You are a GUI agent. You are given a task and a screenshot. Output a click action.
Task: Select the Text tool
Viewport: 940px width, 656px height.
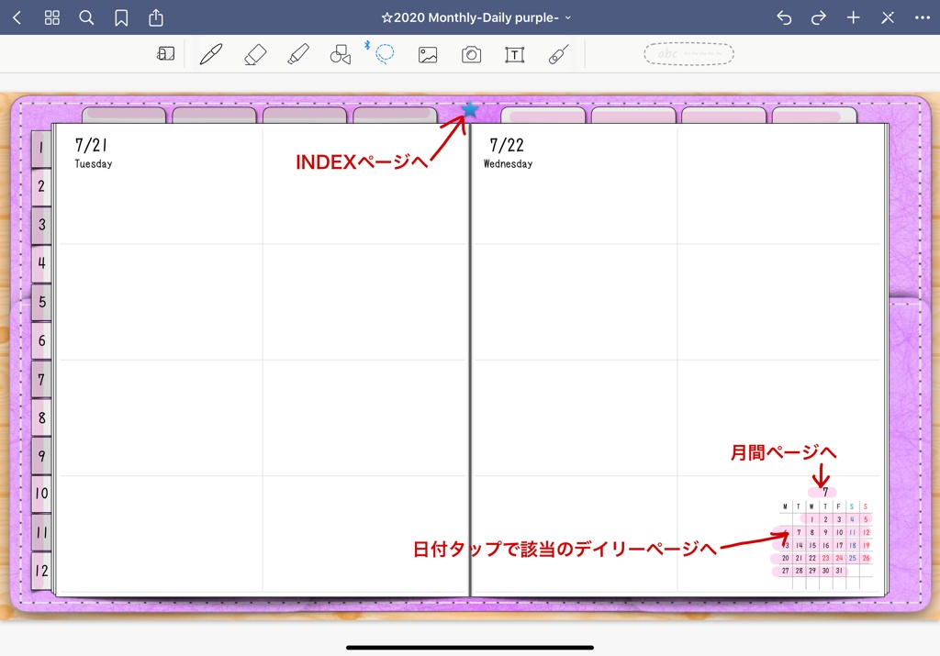pos(514,53)
